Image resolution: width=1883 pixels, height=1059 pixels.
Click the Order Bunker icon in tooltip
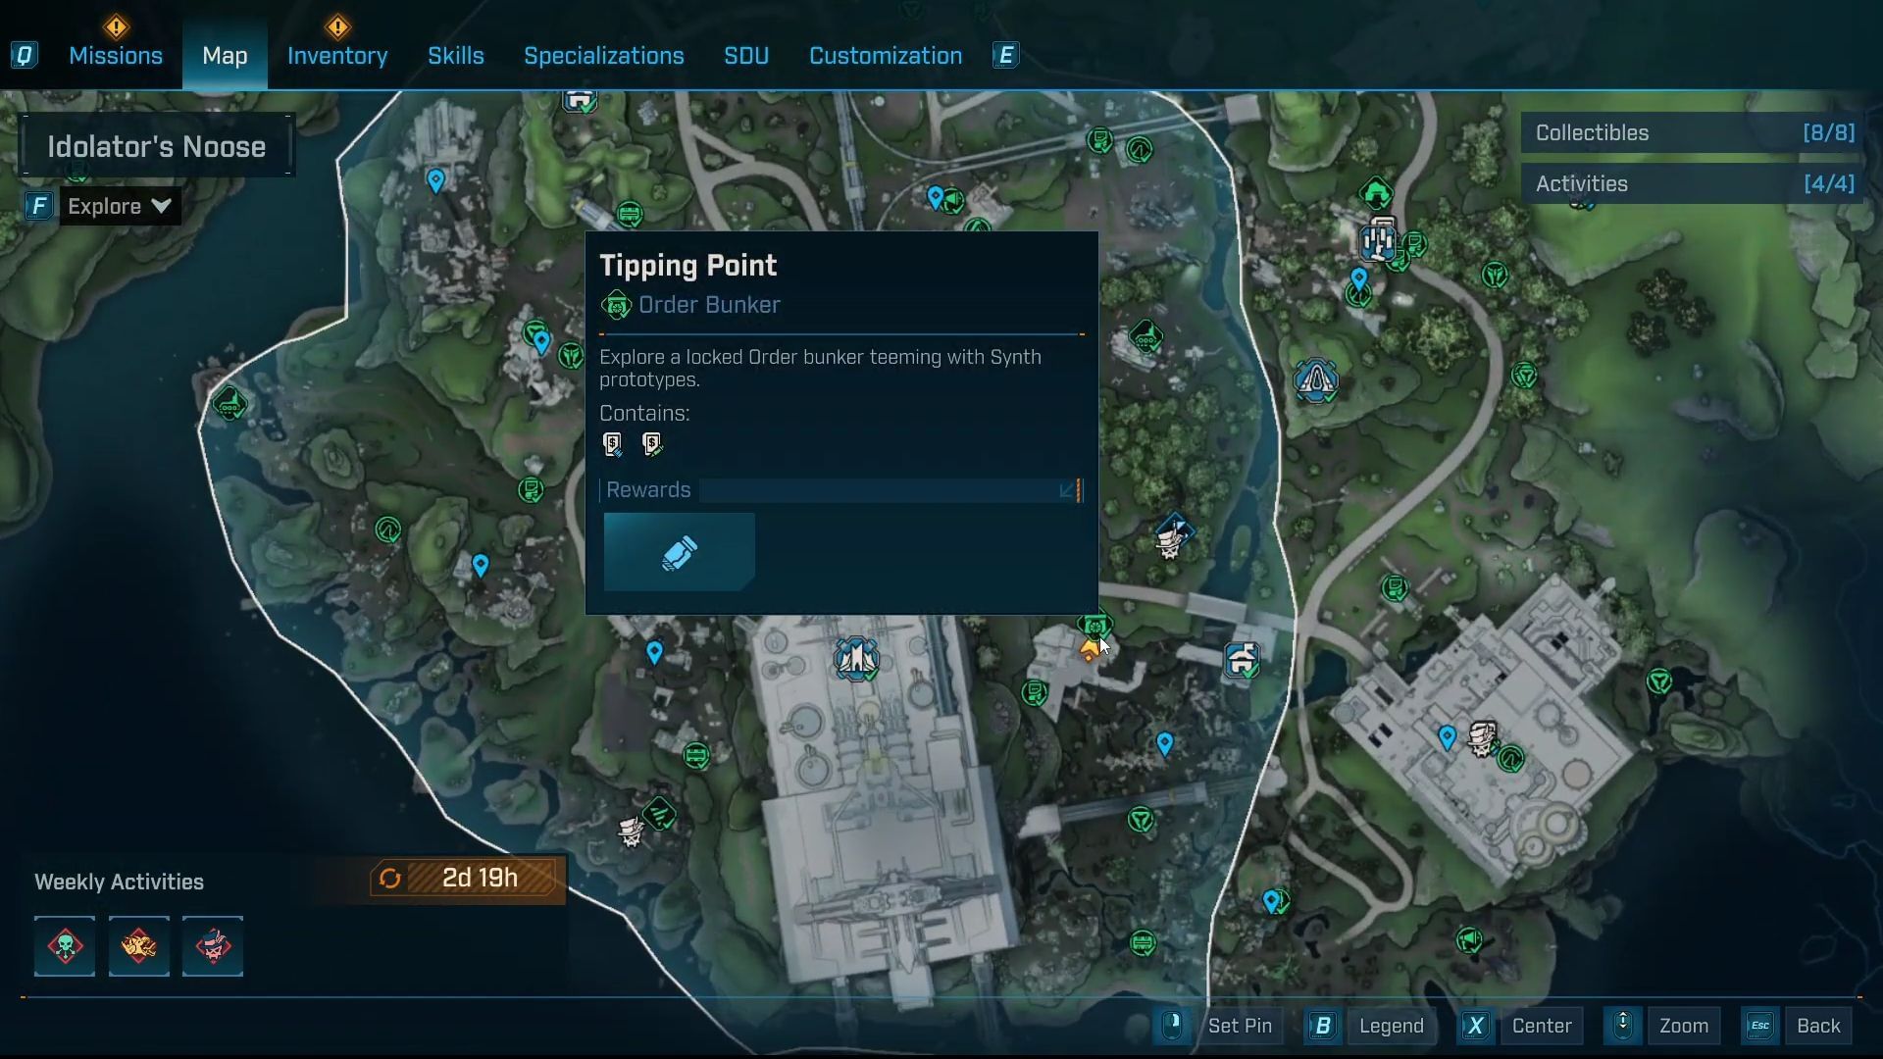coord(616,305)
